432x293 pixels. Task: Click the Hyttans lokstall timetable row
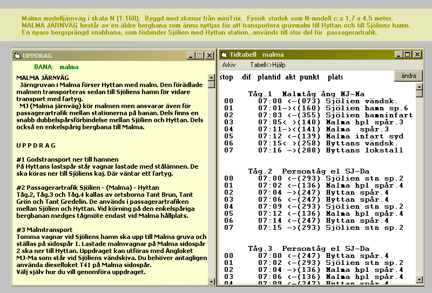coord(313,150)
